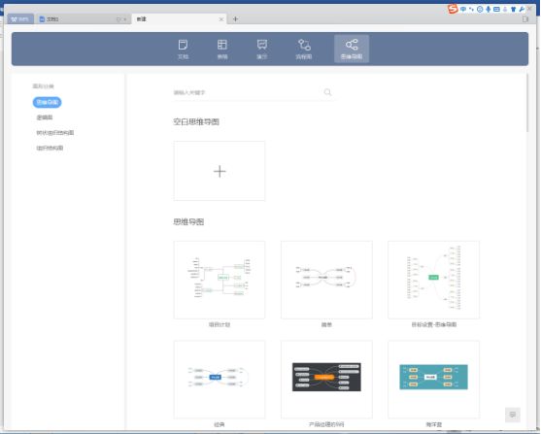Viewport: 541px width, 434px height.
Task: Open the Sogou wrench toolbox icon
Action: click(x=522, y=10)
